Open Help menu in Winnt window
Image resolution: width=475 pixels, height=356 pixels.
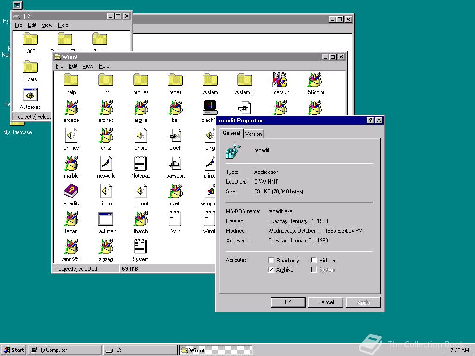(x=104, y=66)
